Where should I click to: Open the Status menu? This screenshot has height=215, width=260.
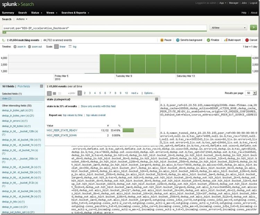coord(36,13)
